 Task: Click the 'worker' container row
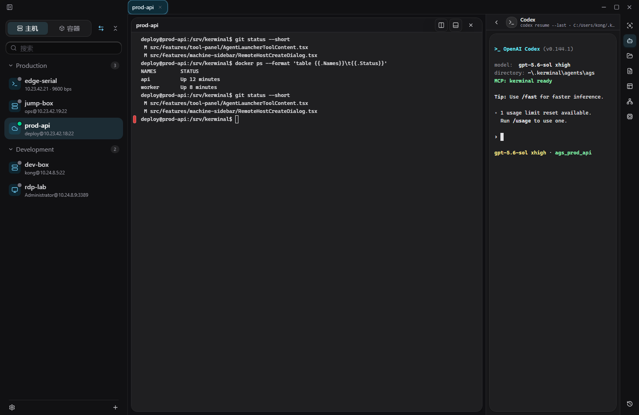click(x=179, y=87)
